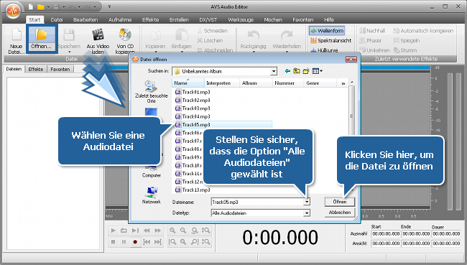Expand the Suchen in folder dropdown
467x265 pixels.
274,72
